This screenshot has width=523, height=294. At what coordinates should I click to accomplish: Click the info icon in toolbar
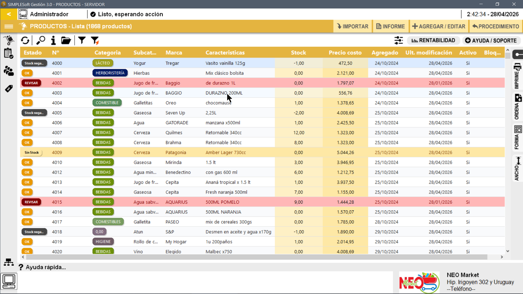click(53, 41)
